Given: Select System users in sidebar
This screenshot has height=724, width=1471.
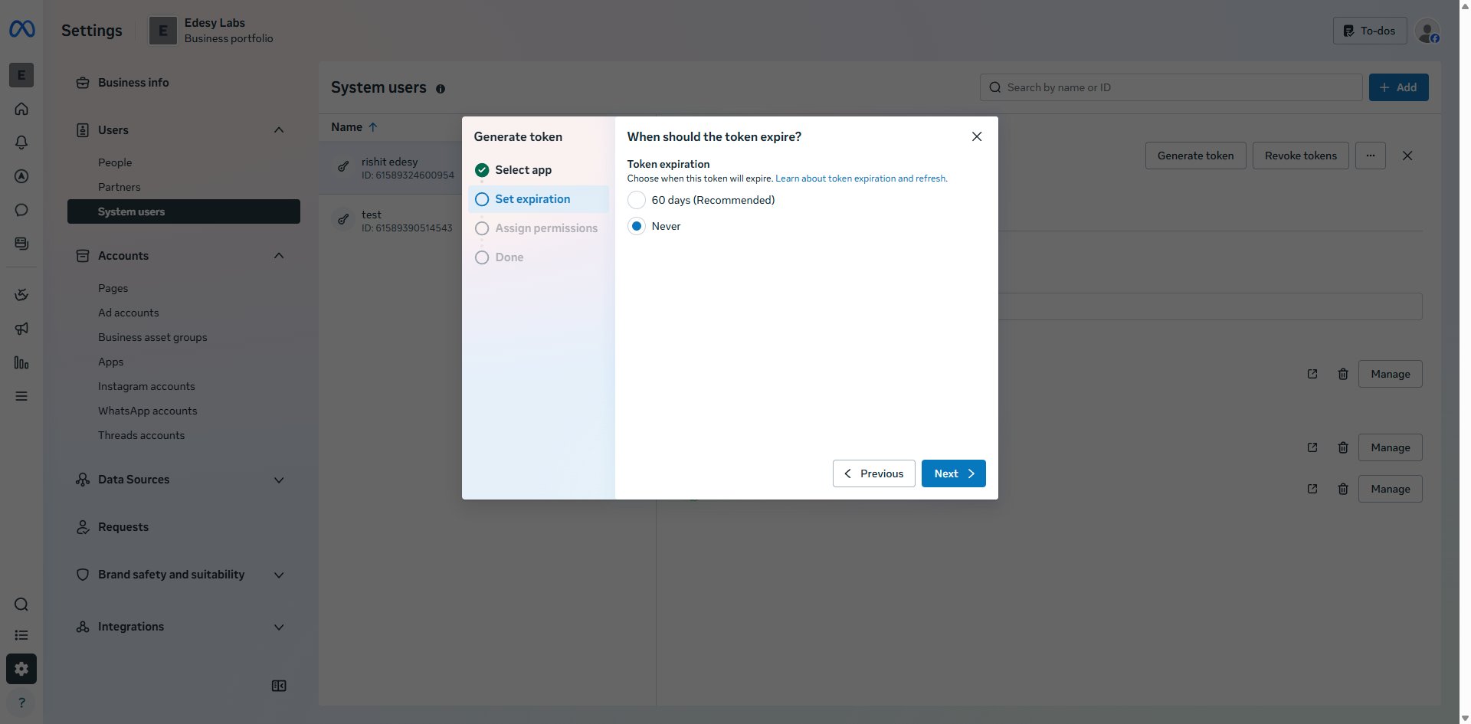Looking at the screenshot, I should 184,211.
